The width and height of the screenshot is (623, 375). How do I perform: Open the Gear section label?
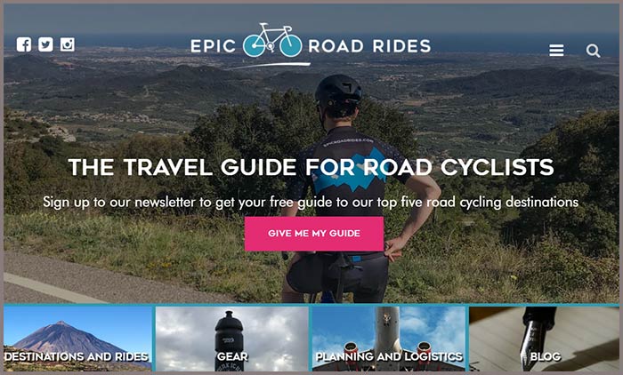pyautogui.click(x=232, y=356)
